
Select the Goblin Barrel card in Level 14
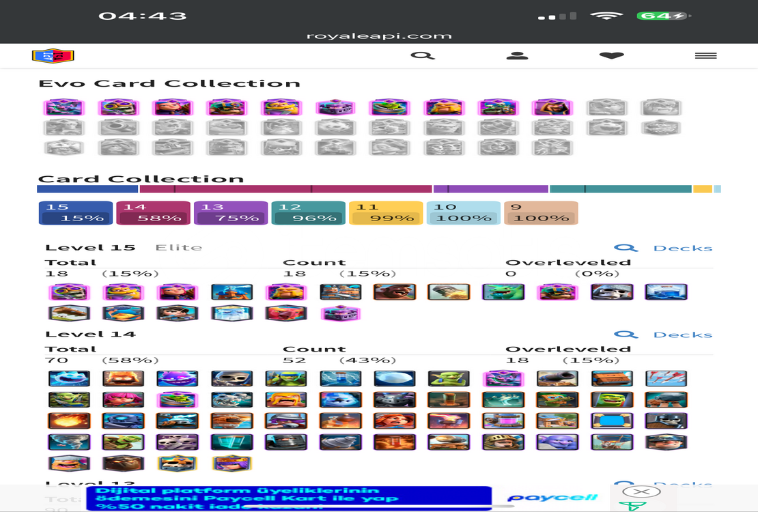(x=123, y=442)
